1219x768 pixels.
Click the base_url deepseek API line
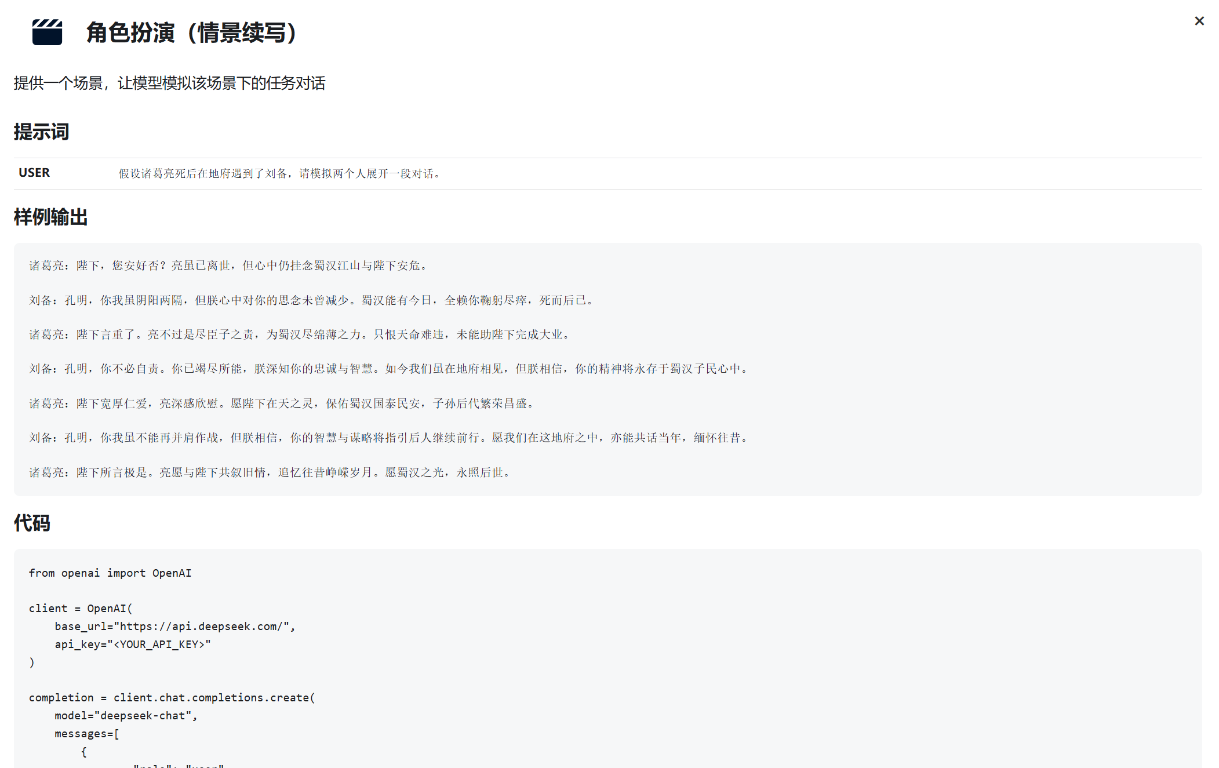pos(174,626)
